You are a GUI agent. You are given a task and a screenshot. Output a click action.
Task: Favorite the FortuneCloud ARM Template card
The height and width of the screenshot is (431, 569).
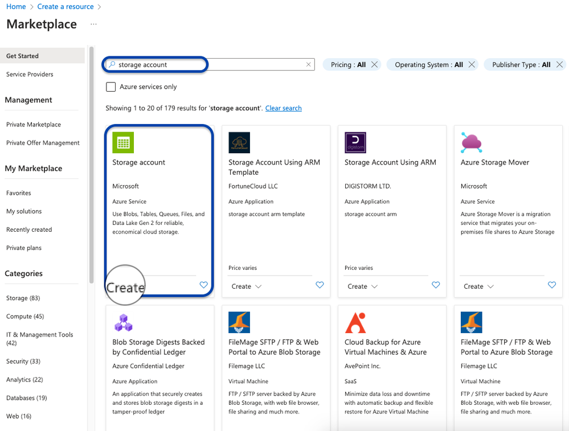pyautogui.click(x=320, y=285)
